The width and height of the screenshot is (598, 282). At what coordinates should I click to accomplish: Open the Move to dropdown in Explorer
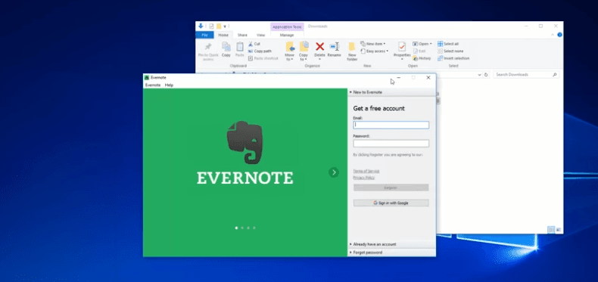tap(289, 57)
